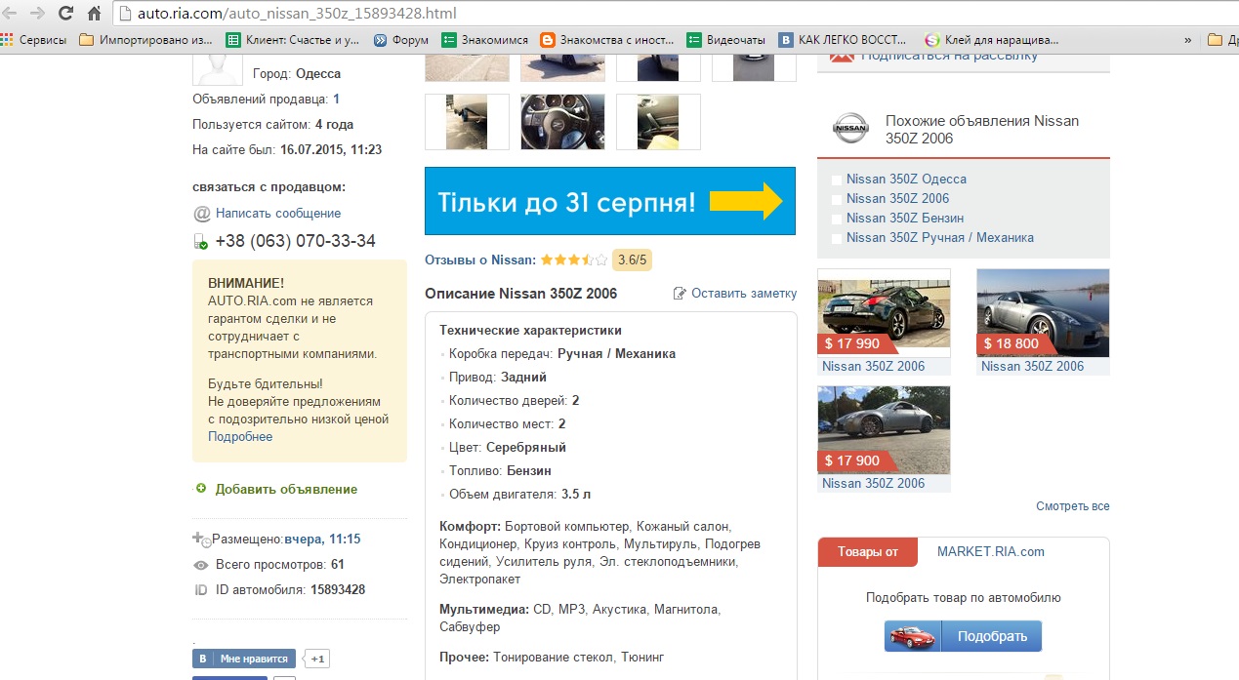Open Nissan 350Z 2006 link under $ 18 800

click(1032, 366)
